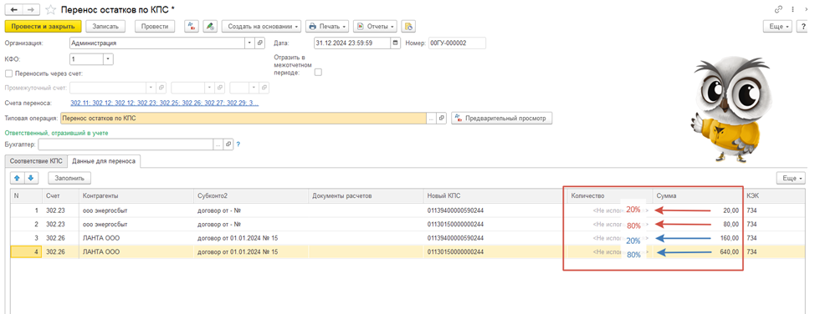Select Сумма cell with 640,00
Screen dimensions: 815x314
click(697, 252)
